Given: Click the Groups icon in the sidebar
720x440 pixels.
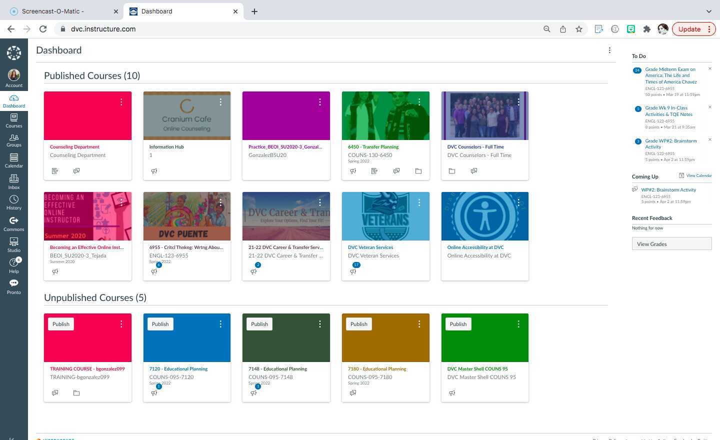Looking at the screenshot, I should coord(14,140).
